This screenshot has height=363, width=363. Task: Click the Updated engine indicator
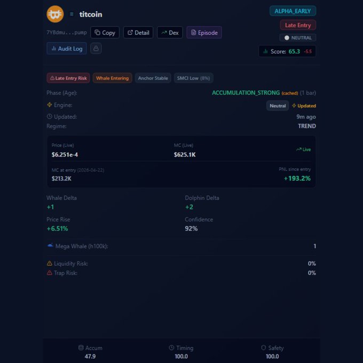[304, 106]
